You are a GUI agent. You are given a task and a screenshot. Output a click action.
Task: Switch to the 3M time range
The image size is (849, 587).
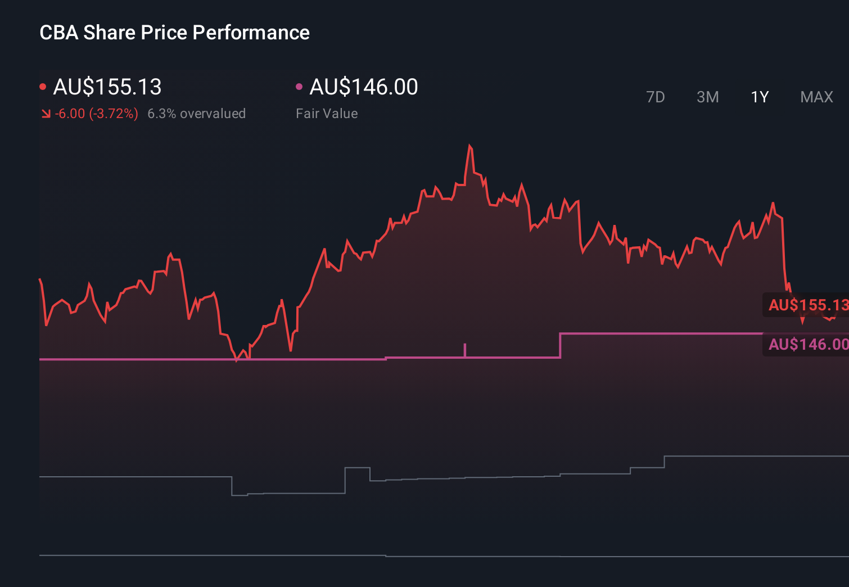[x=707, y=97]
